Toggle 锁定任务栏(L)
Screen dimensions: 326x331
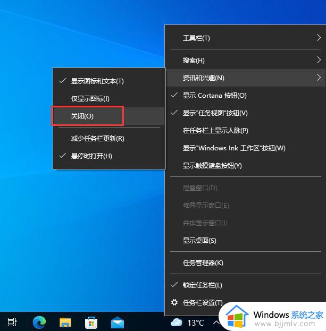(x=246, y=285)
